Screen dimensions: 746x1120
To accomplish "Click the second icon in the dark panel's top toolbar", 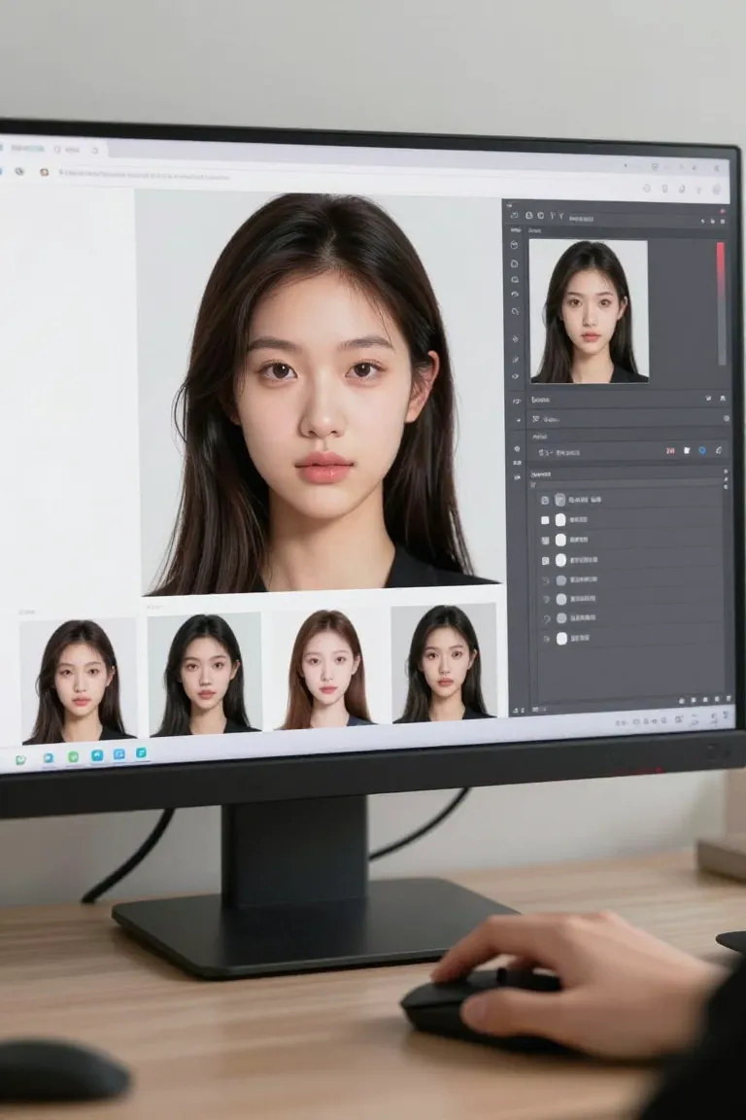I will [529, 215].
